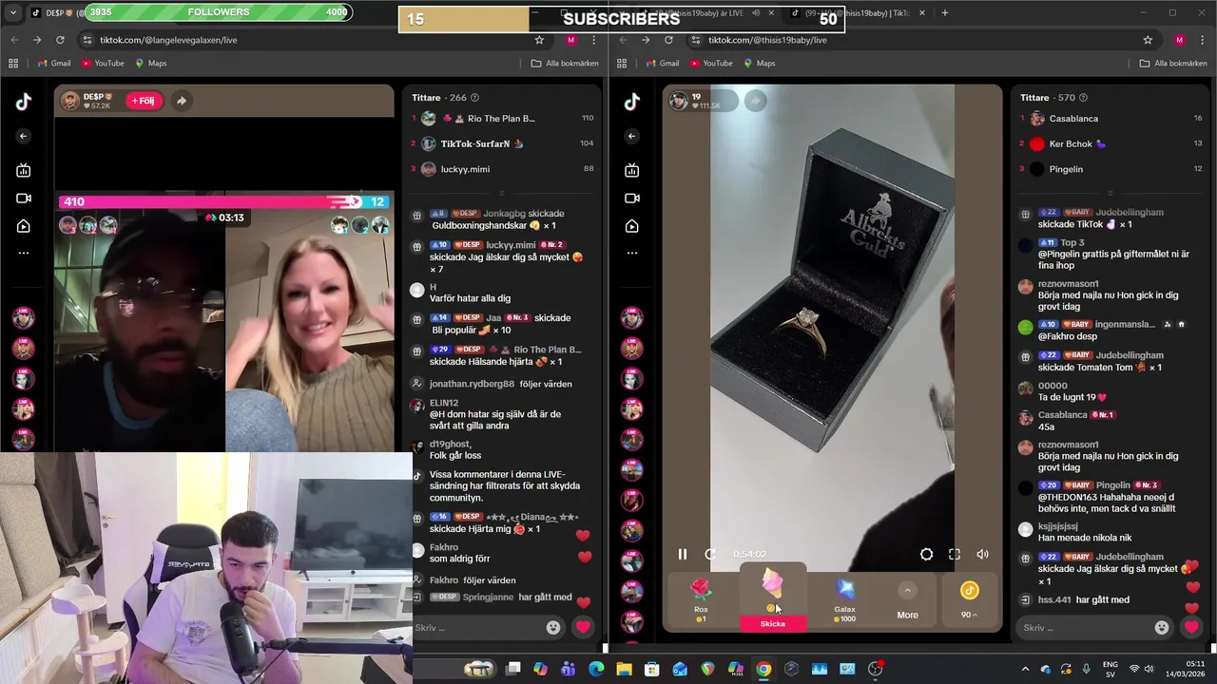This screenshot has height=684, width=1217.
Task: Open Gmail bookmark in left window
Action: coord(53,63)
